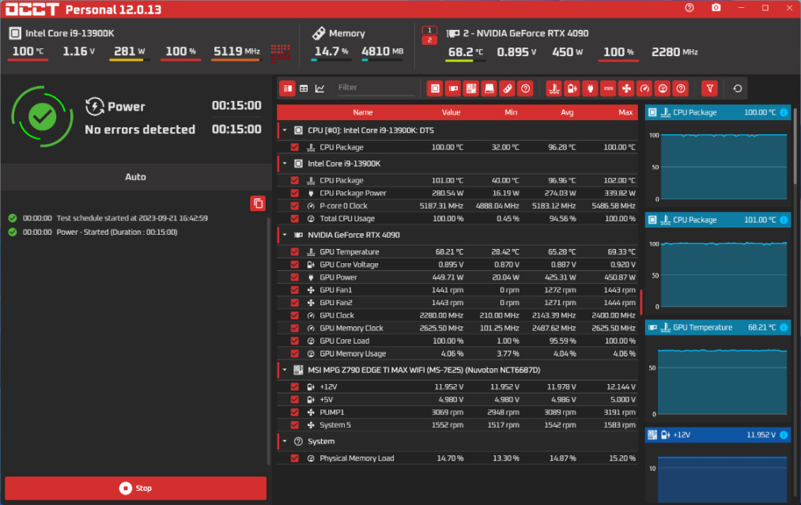Sort table by Value column
This screenshot has height=505, width=801.
tap(451, 112)
